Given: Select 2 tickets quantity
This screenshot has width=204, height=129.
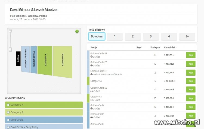Looking at the screenshot, I should 133,37.
